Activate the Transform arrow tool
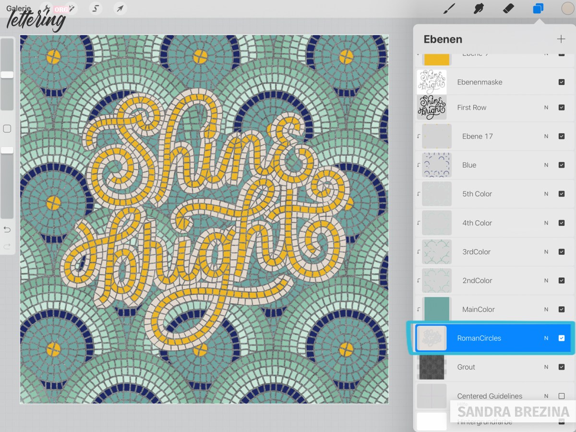576x432 pixels. 120,8
